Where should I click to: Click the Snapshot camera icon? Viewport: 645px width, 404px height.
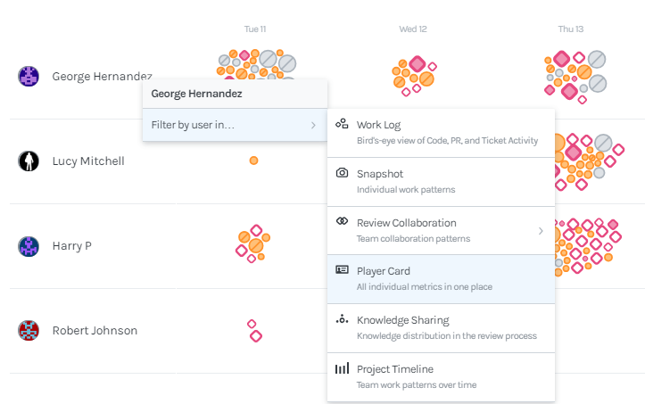[342, 172]
